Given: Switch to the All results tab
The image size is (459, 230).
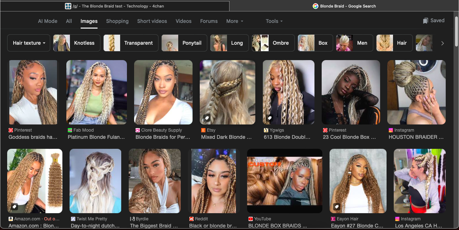Looking at the screenshot, I should [x=69, y=21].
